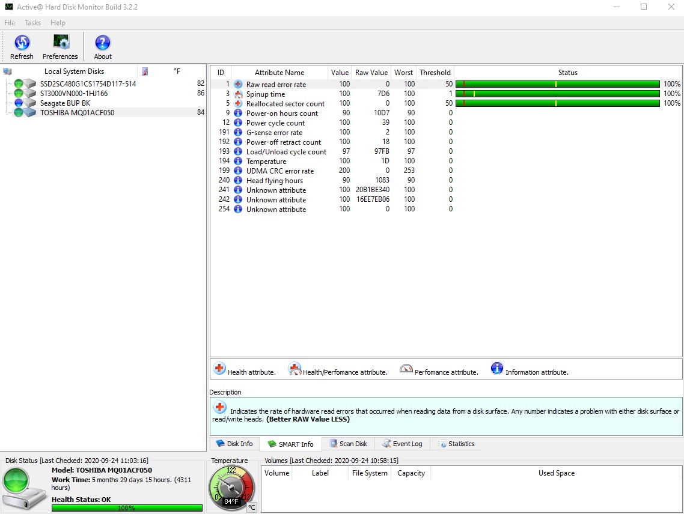Click the Reallocated sector count status bar
This screenshot has height=514, width=684.
coord(557,104)
